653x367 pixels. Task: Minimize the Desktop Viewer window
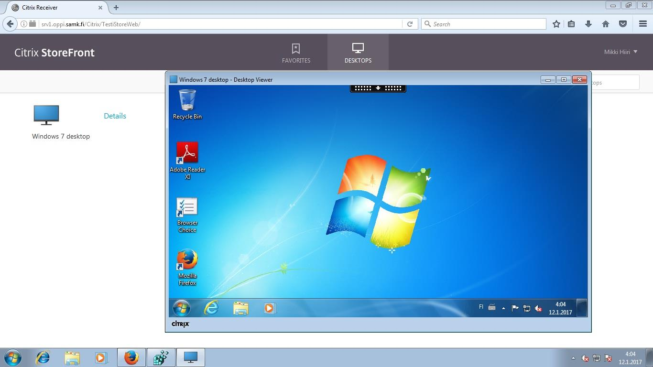(x=548, y=79)
